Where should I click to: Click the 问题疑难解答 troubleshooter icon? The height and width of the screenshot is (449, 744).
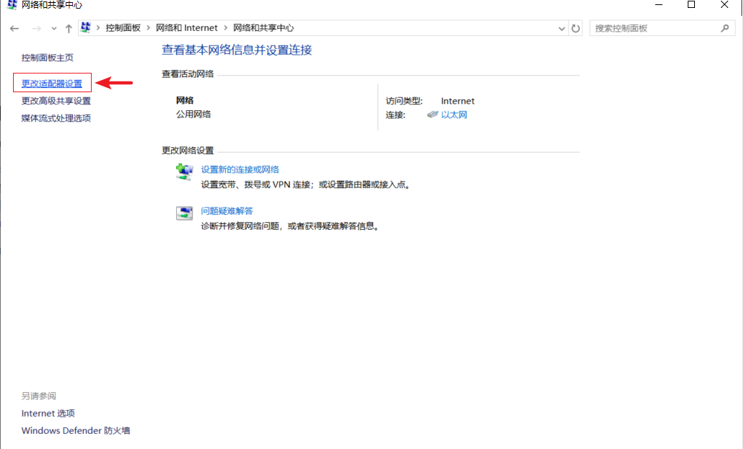(x=185, y=213)
